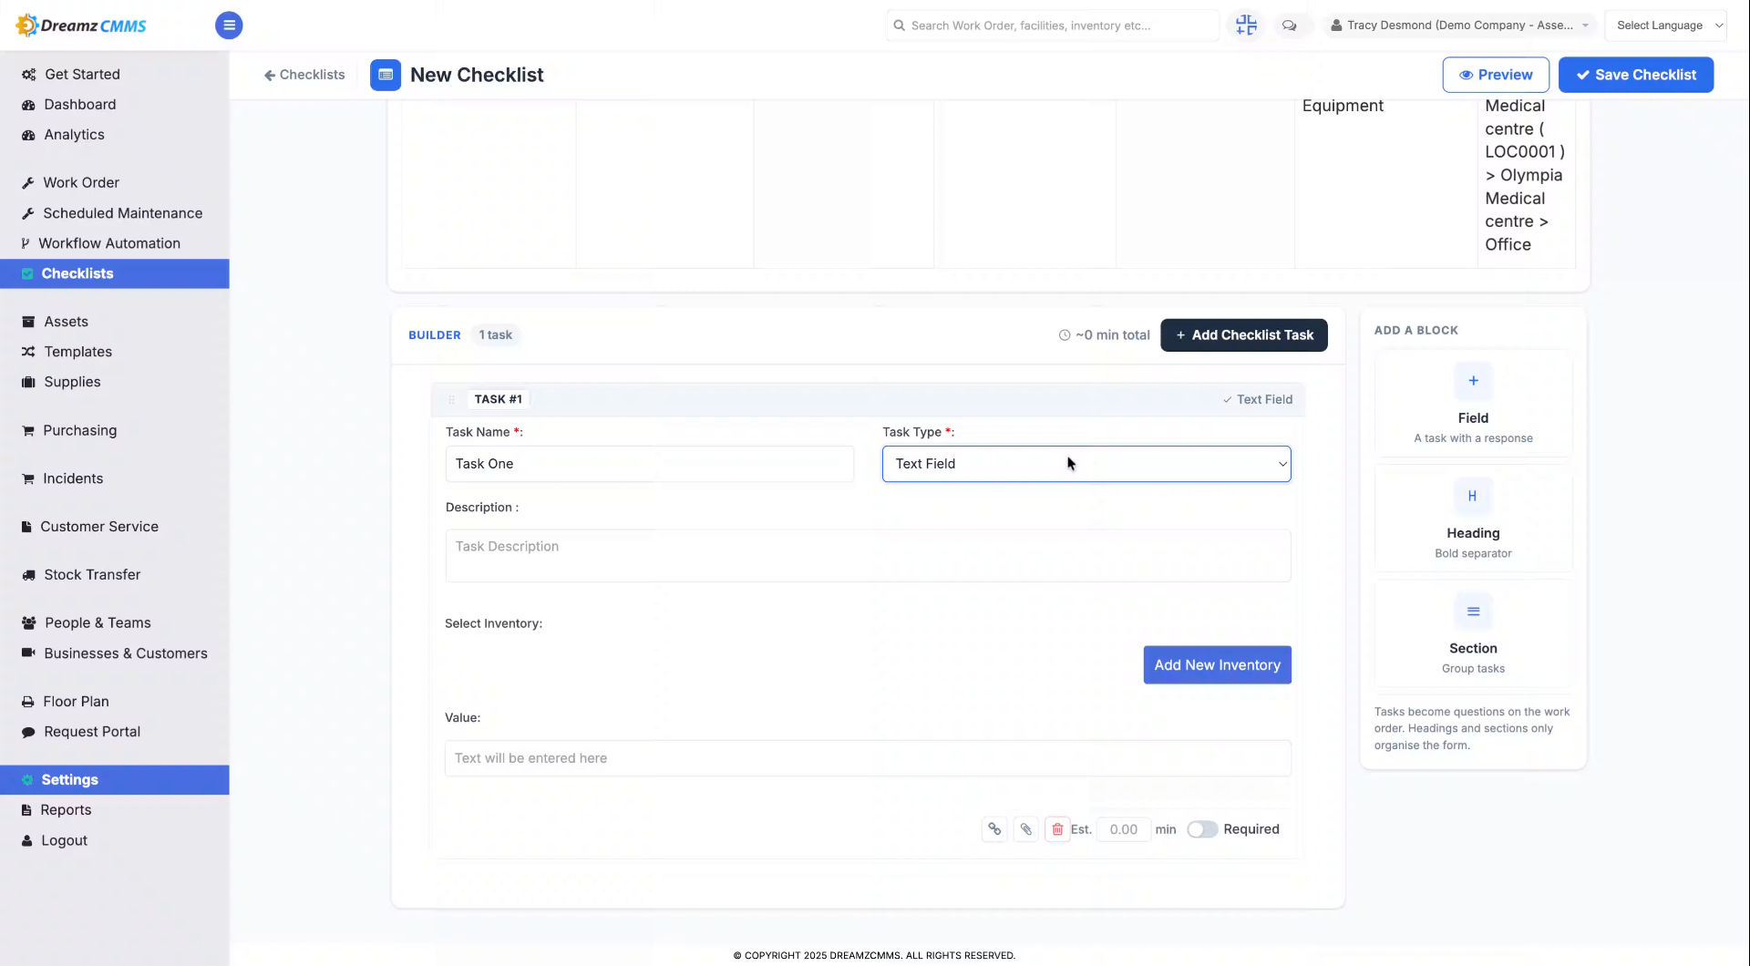The width and height of the screenshot is (1750, 966).
Task: Open Businesses & Customers
Action: (x=126, y=653)
